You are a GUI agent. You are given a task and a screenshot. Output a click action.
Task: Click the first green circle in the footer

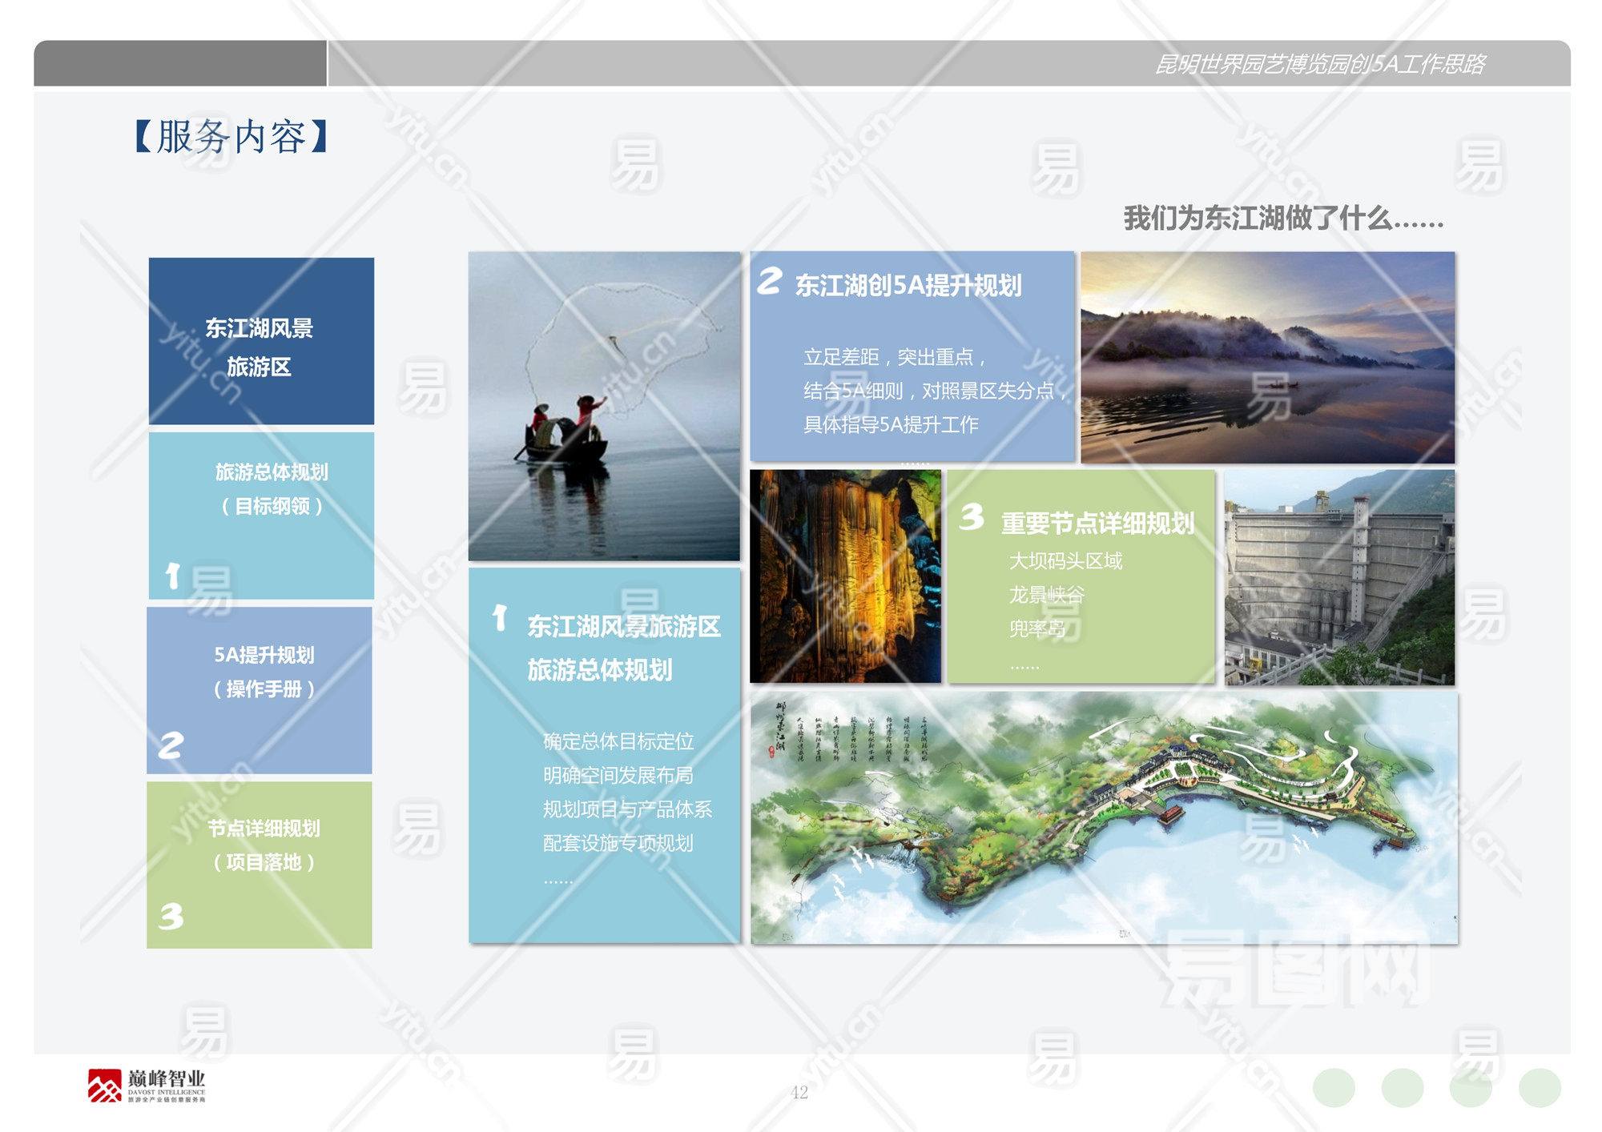coord(1334,1088)
